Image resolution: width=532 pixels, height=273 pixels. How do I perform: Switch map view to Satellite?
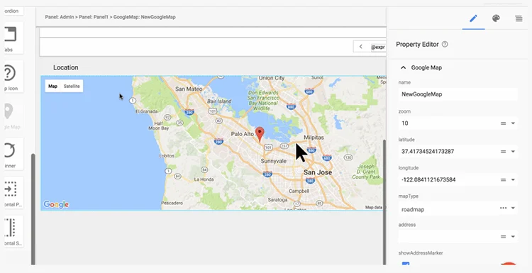(72, 86)
